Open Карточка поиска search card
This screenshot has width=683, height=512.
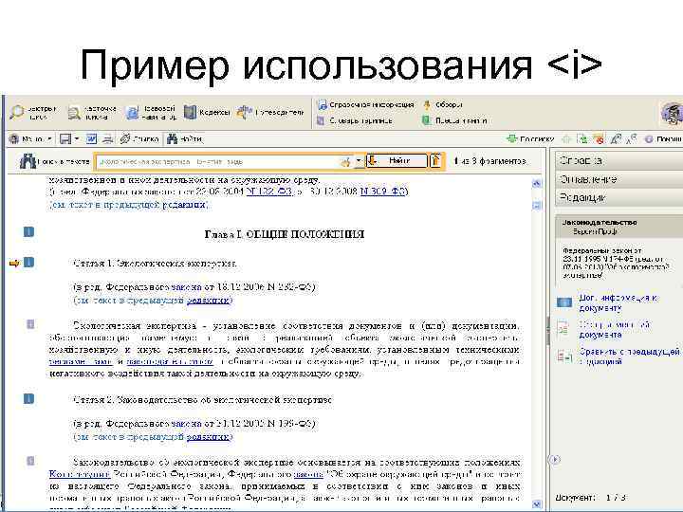(x=92, y=113)
